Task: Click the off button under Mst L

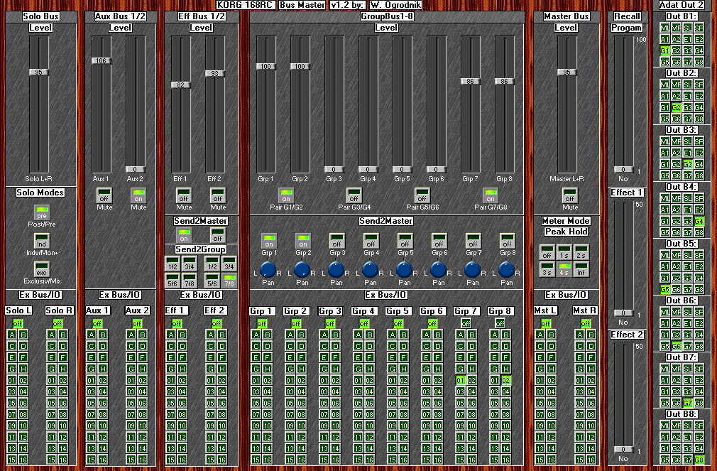Action: click(x=545, y=324)
